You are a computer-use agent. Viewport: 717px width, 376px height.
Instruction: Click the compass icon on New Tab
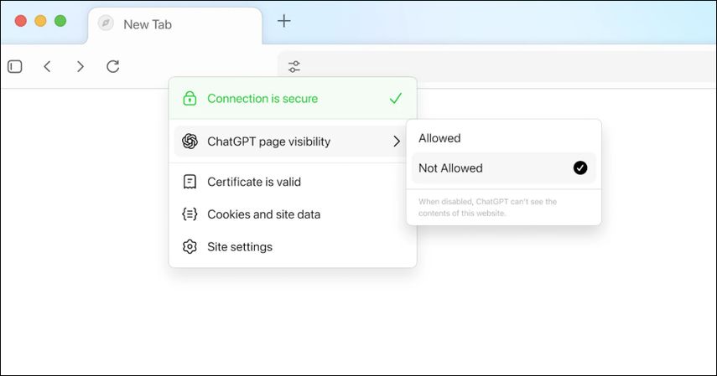[106, 23]
